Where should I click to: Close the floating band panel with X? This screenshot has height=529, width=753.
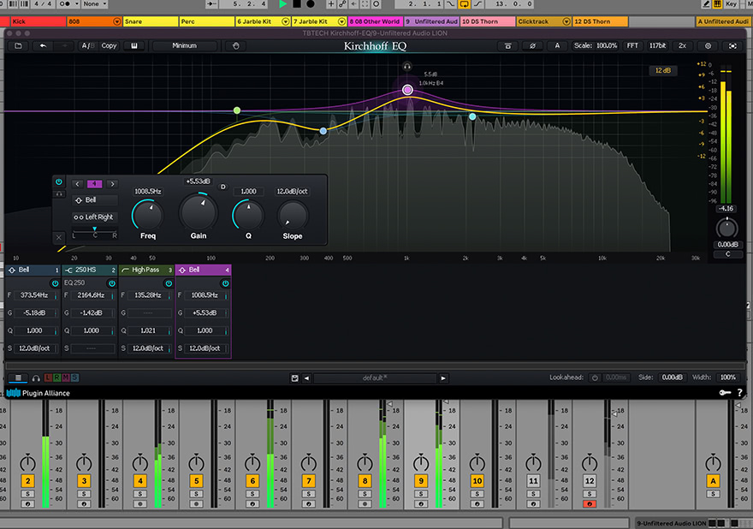tap(58, 237)
